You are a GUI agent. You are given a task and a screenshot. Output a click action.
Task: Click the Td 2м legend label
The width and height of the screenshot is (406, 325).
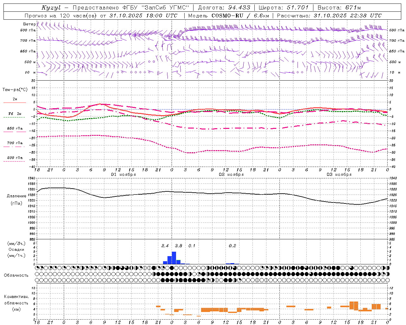point(15,114)
